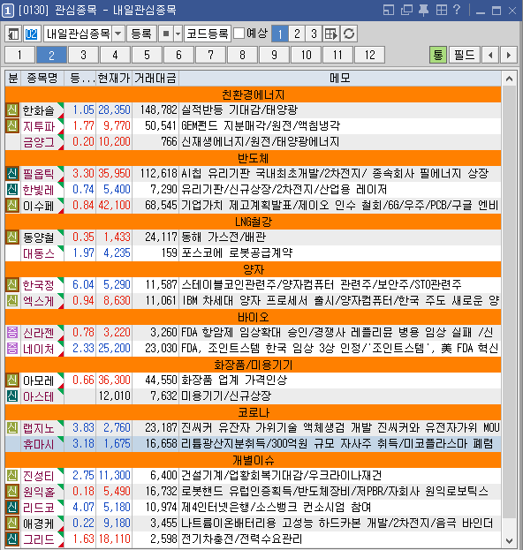Click the 신 badge on 한화솔 row
Viewport: 523px width, 550px height.
[x=12, y=110]
